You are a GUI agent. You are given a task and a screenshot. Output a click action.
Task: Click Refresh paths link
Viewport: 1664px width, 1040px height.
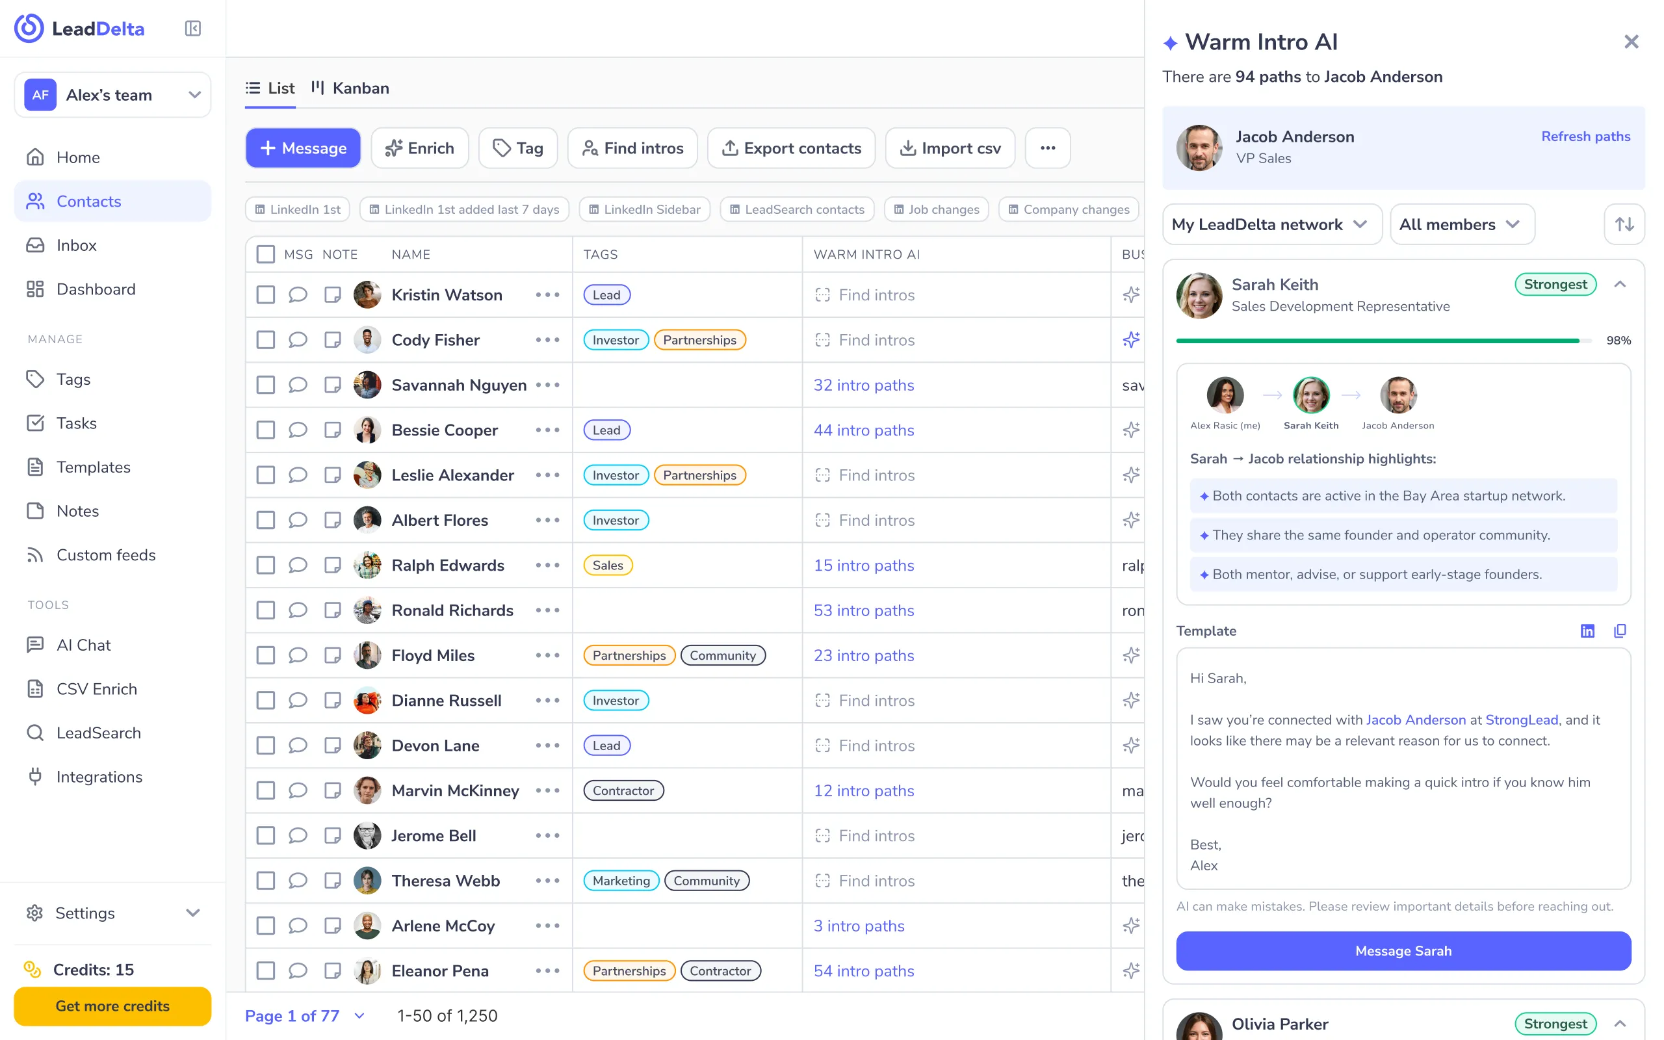1585,136
